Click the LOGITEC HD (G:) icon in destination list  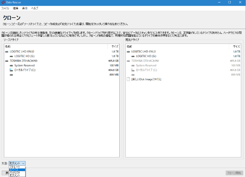(133, 56)
